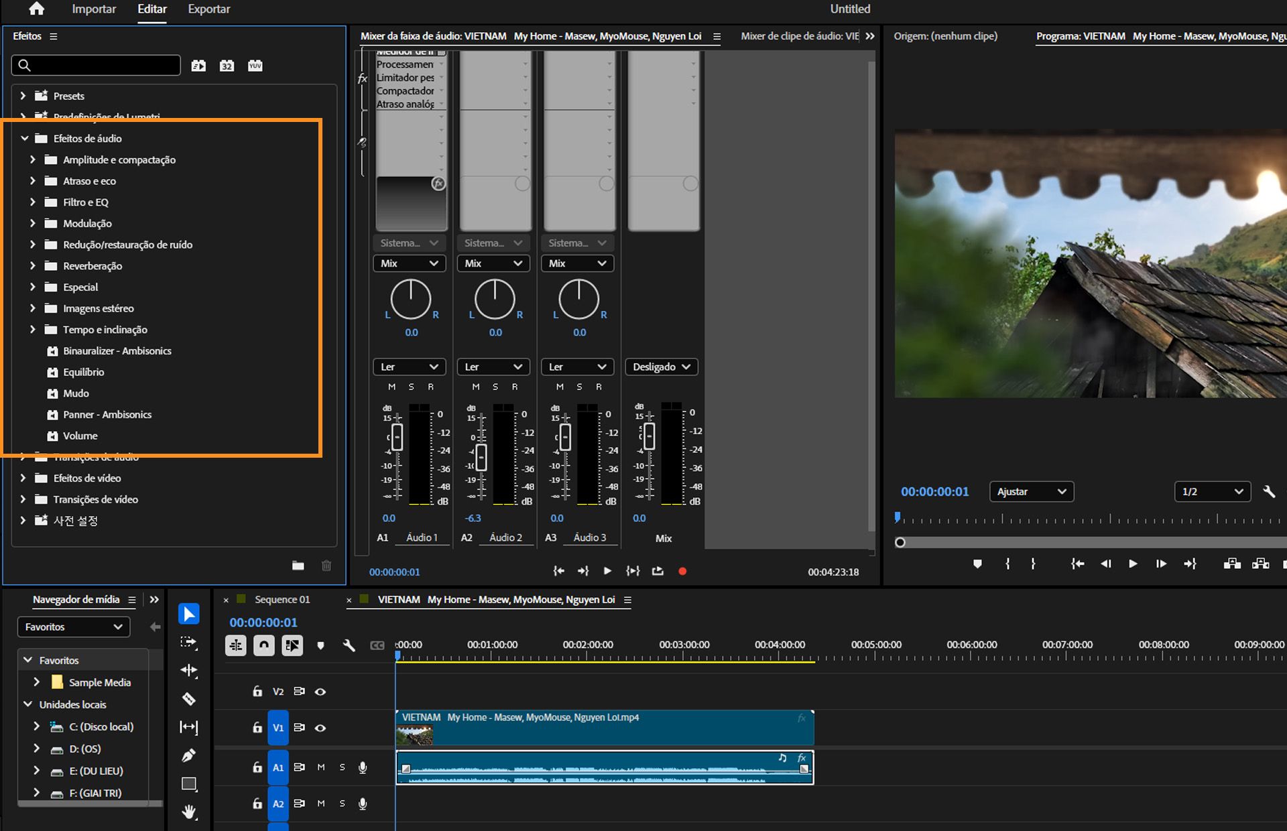Enable Solo on the Áudio 2 channel
The height and width of the screenshot is (831, 1287).
[495, 387]
